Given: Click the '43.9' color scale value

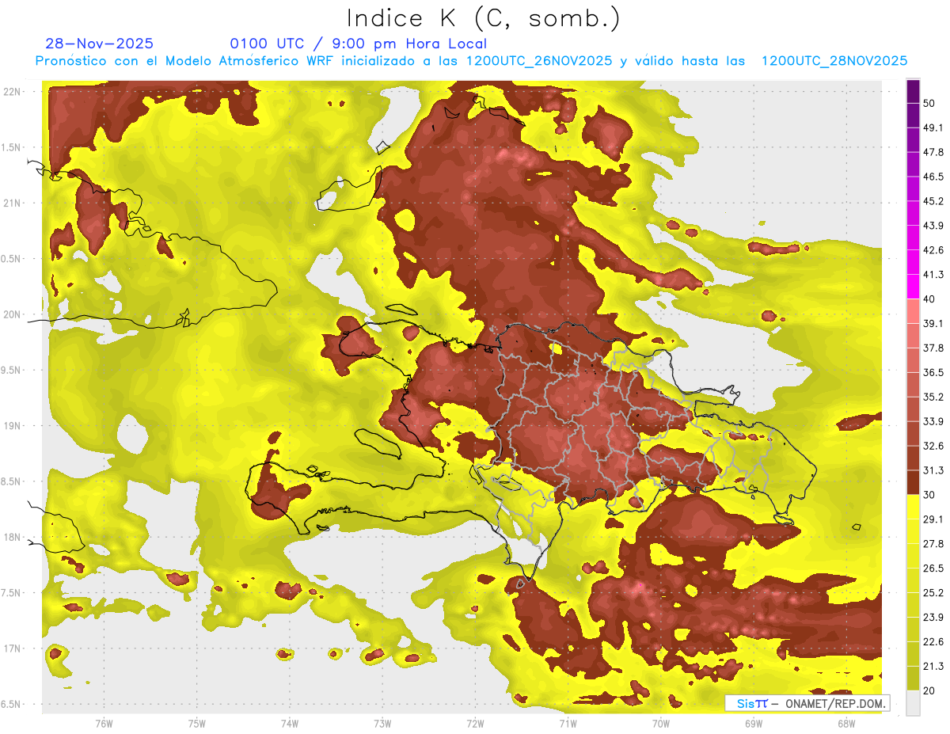Looking at the screenshot, I should (933, 226).
